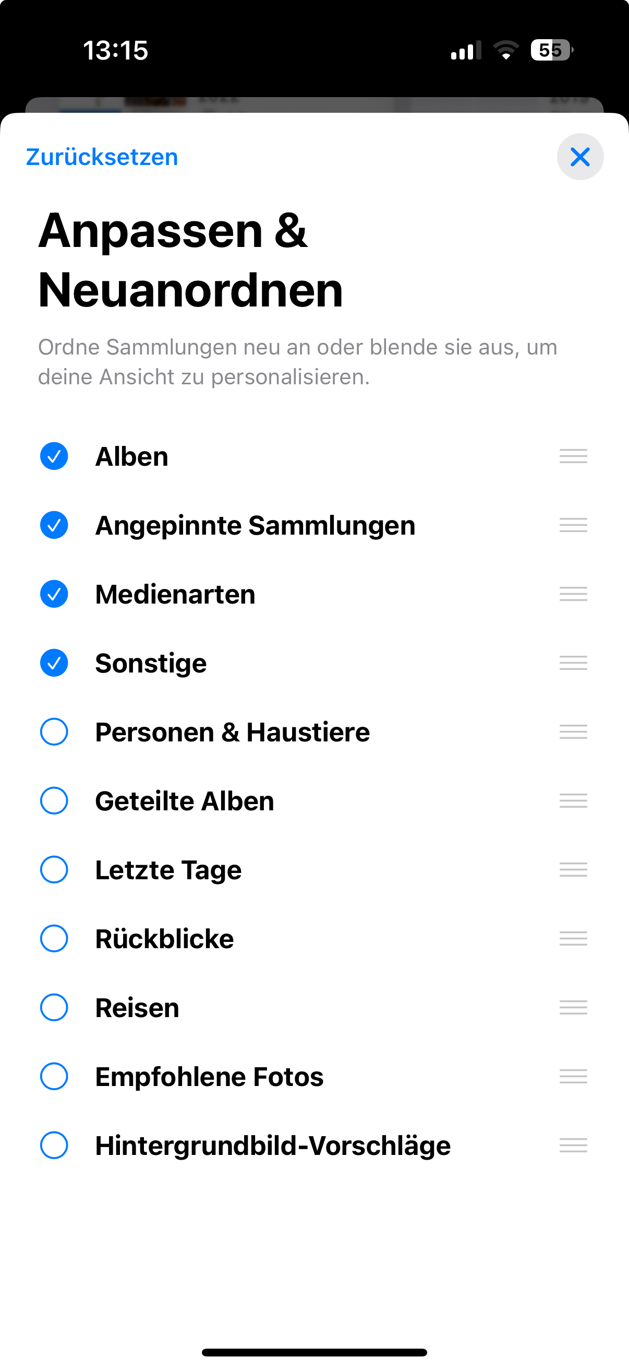Tap the reorder handle for Sonstige

(x=573, y=663)
